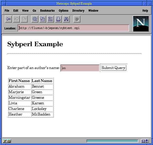Click the Load Images toolbar icon
Viewport: 153px width, 145px height.
(43, 19)
